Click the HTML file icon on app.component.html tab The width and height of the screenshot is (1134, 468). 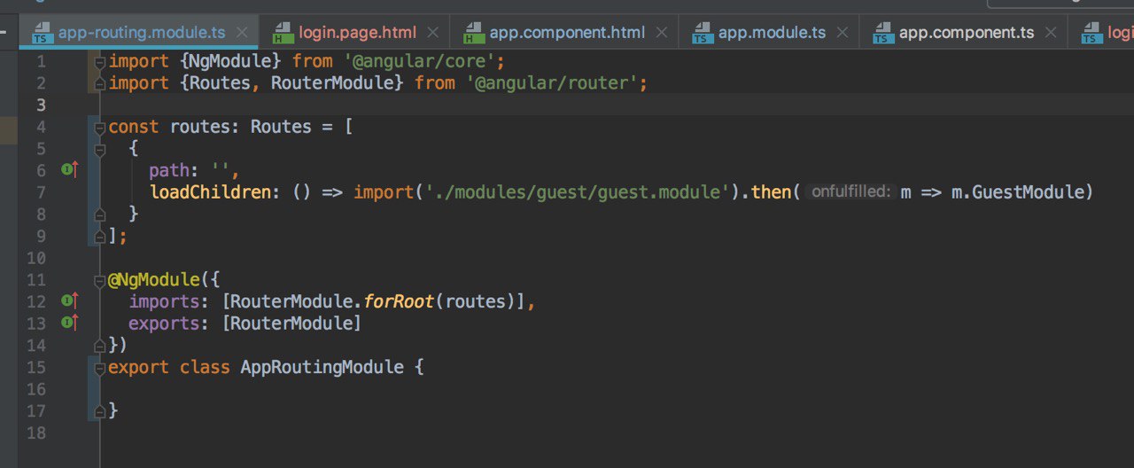coord(474,34)
